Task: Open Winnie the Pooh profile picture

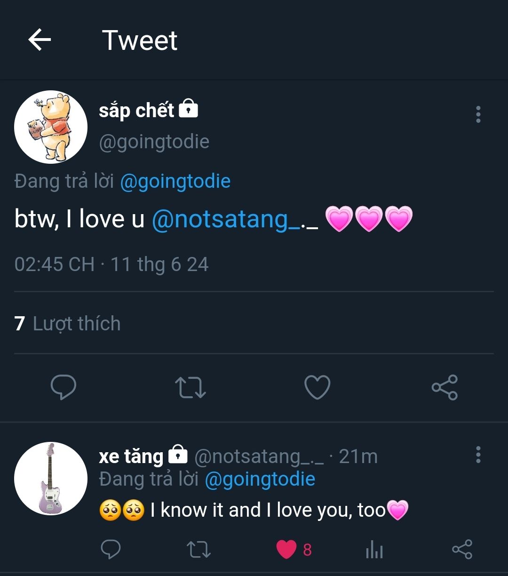Action: point(51,127)
